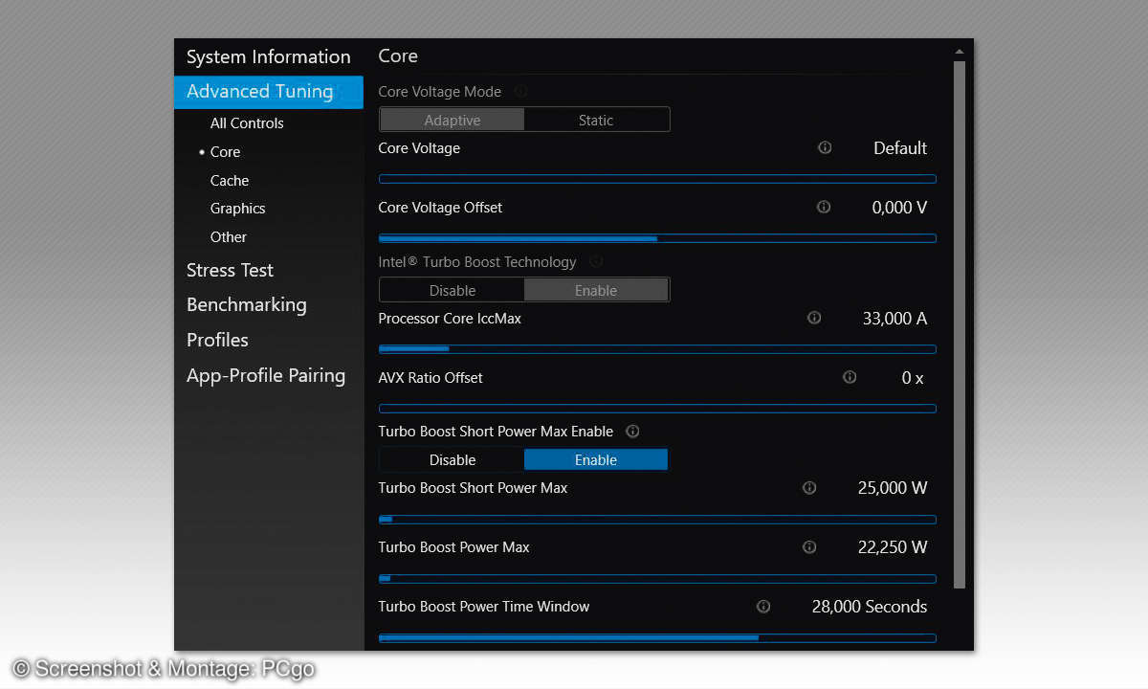Click the 25,000 W value
Screen dimensions: 1148x689
click(x=893, y=488)
